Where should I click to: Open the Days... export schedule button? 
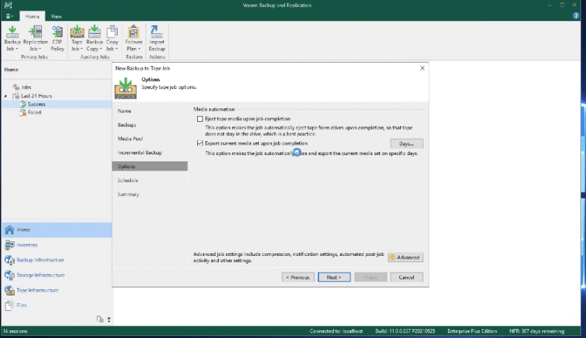tap(406, 144)
